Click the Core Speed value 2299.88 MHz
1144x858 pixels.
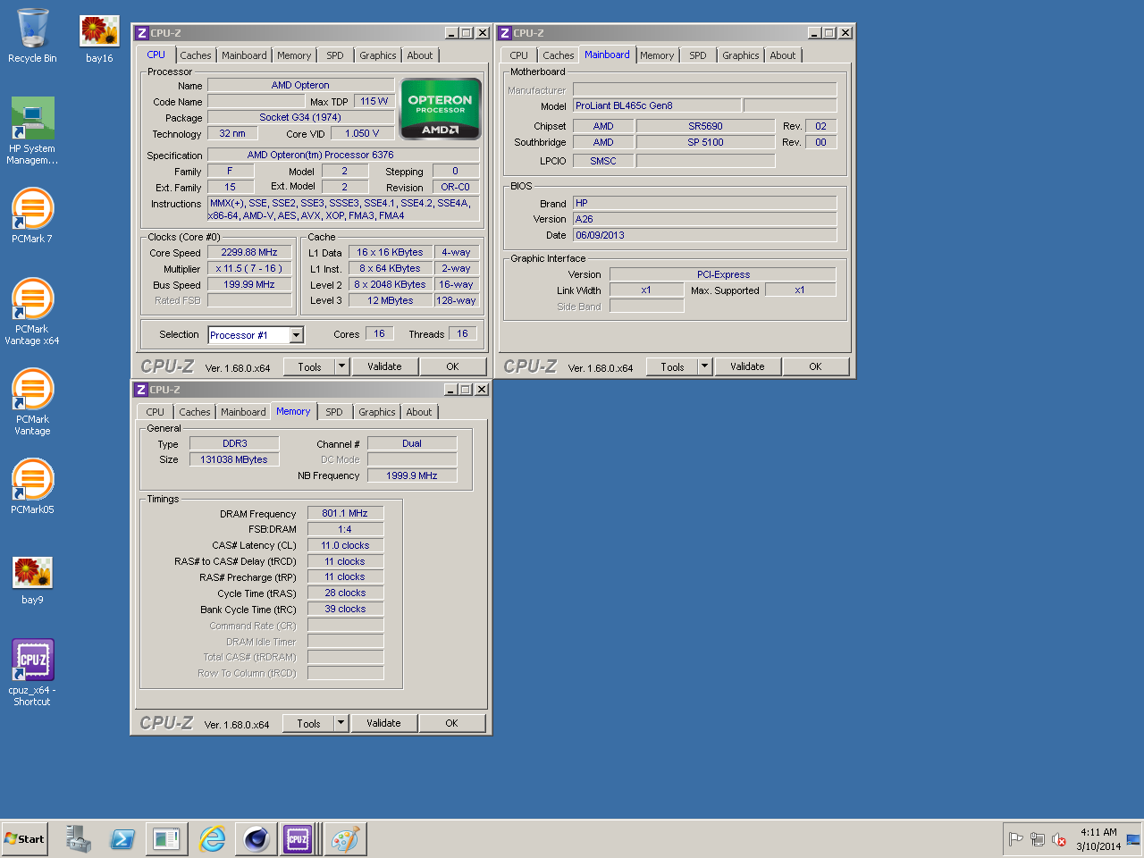pos(249,253)
